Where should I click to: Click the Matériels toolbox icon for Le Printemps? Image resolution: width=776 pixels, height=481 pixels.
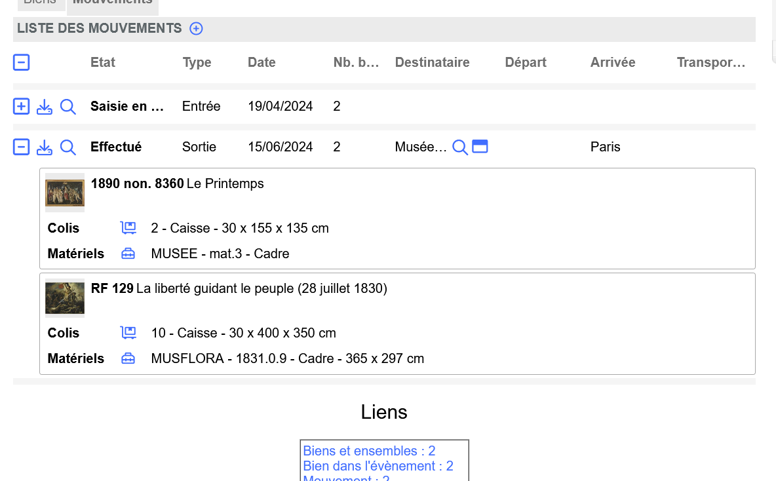point(128,254)
